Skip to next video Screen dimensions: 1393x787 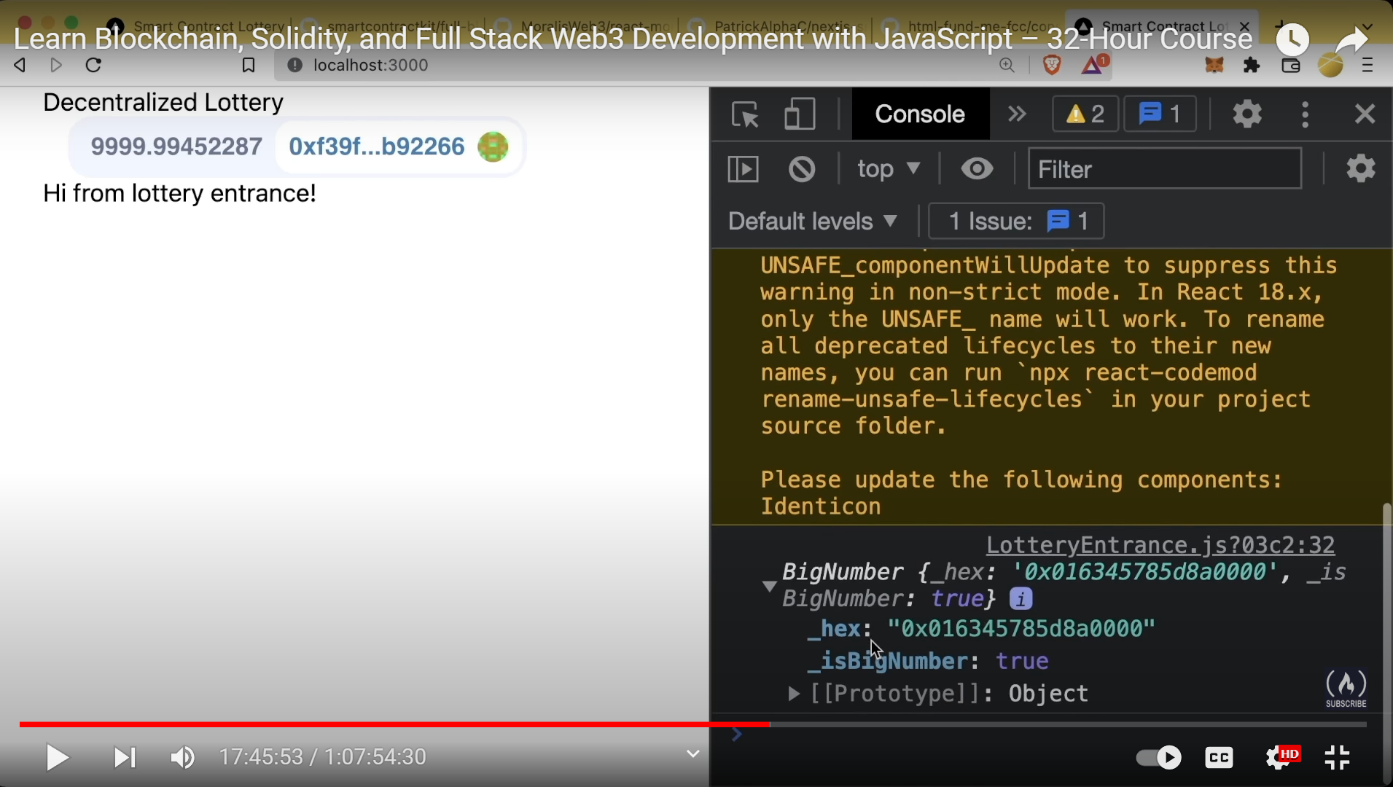(125, 757)
